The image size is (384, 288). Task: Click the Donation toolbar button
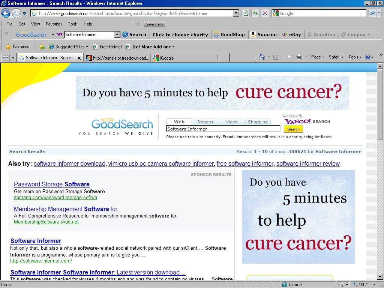321,34
